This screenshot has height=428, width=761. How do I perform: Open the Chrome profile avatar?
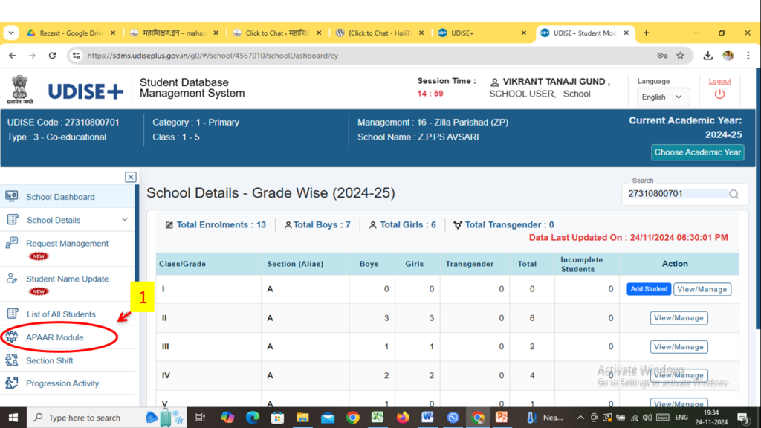pyautogui.click(x=728, y=56)
